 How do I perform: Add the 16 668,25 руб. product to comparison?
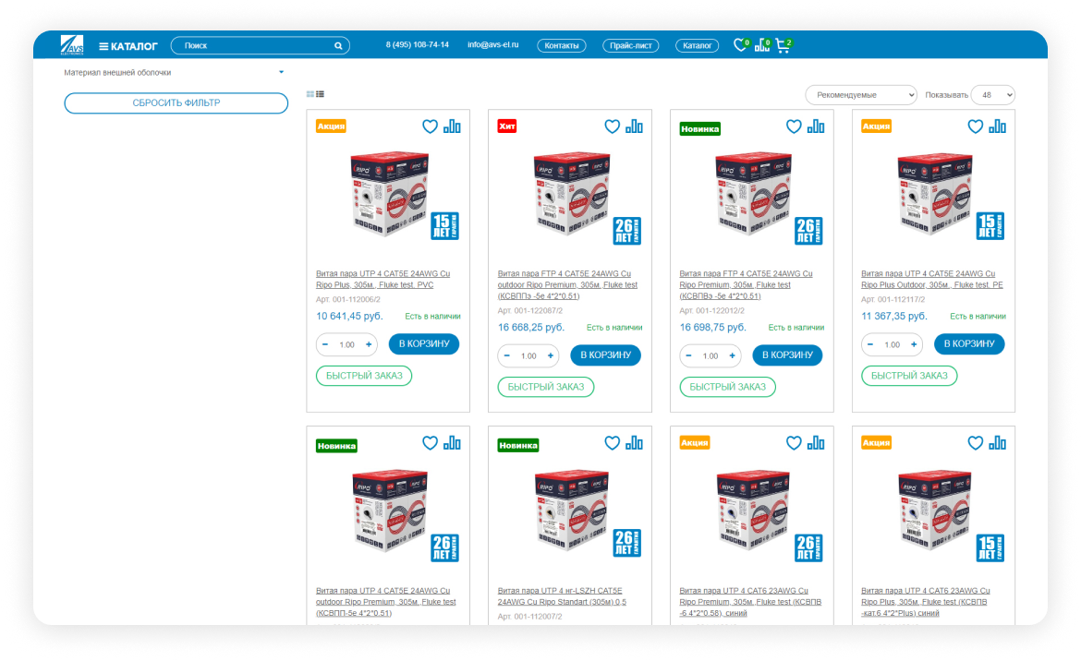coord(634,126)
